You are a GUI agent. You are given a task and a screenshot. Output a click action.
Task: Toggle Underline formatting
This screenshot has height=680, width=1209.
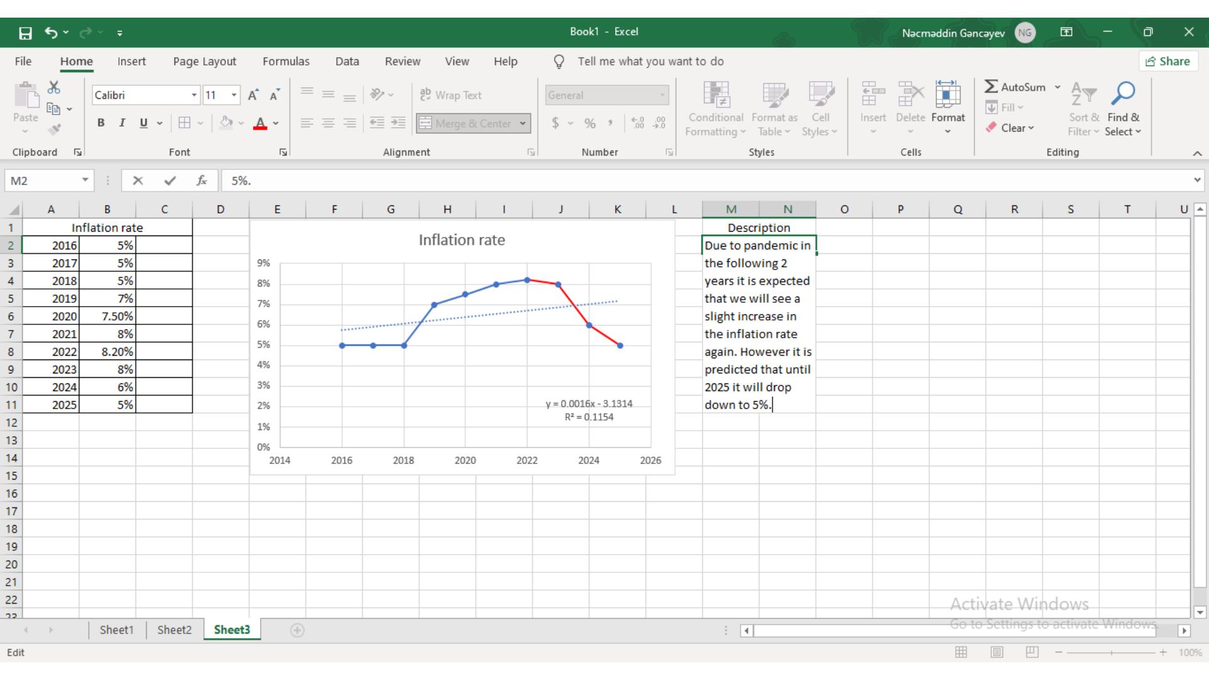coord(144,123)
